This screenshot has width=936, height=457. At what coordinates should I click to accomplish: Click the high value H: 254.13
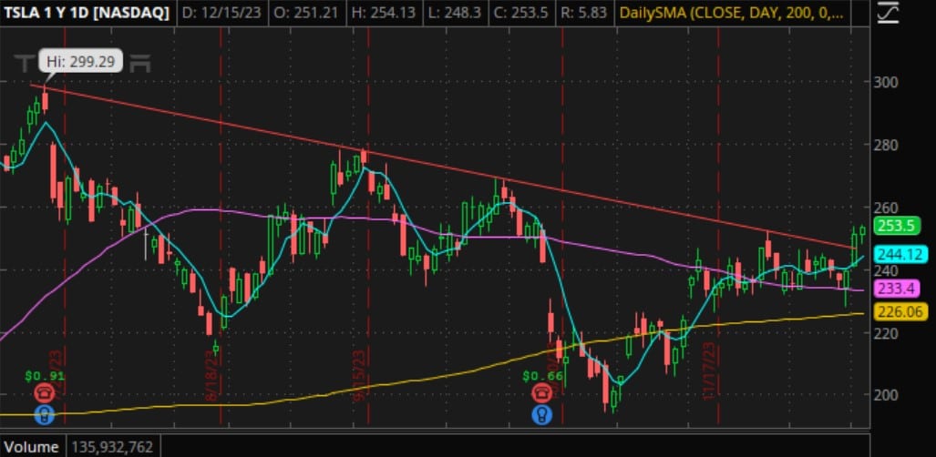click(383, 13)
